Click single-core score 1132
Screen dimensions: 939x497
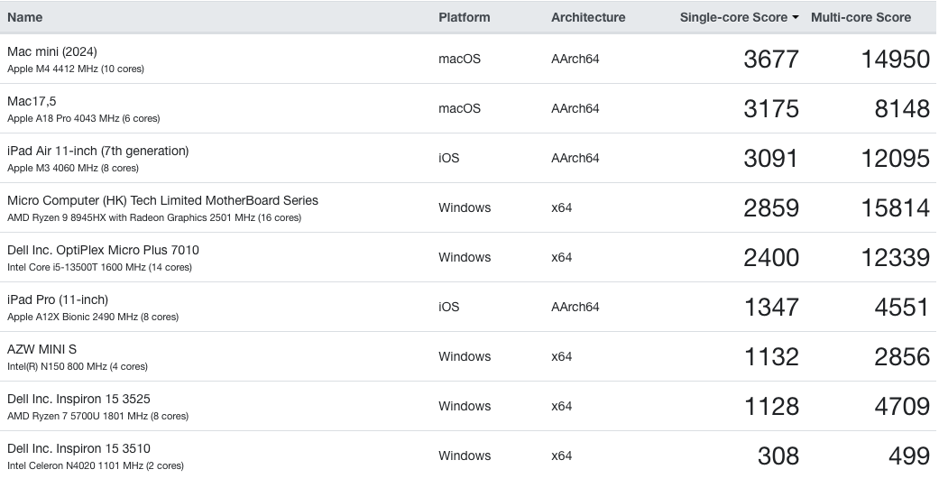(x=771, y=357)
